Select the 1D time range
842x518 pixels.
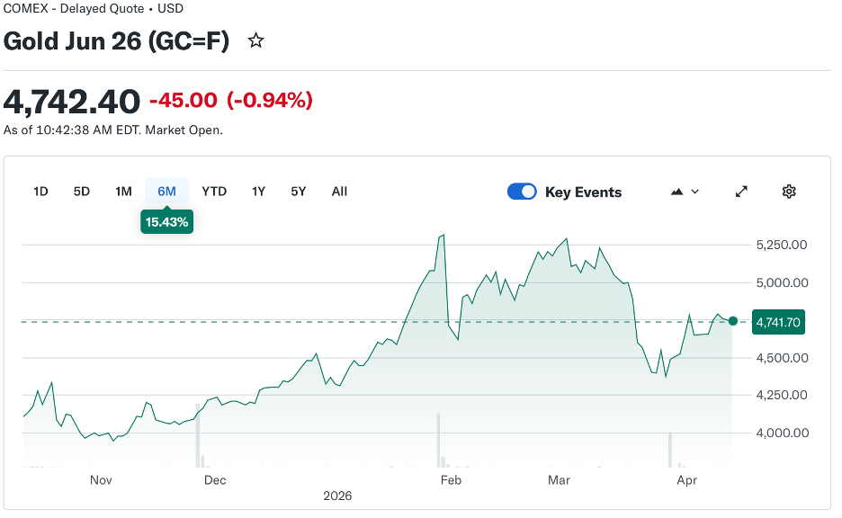click(40, 192)
